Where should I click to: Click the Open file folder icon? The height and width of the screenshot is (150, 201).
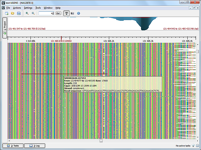click(12, 13)
